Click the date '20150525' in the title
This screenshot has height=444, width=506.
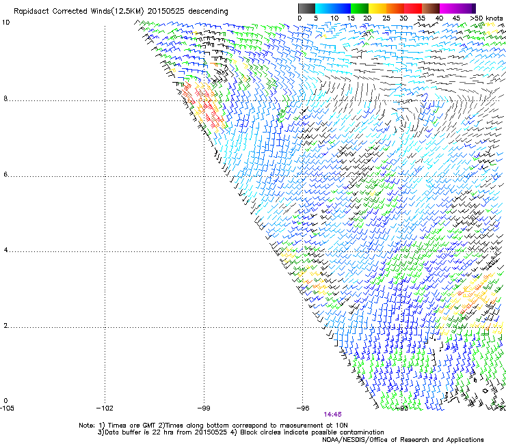(166, 12)
